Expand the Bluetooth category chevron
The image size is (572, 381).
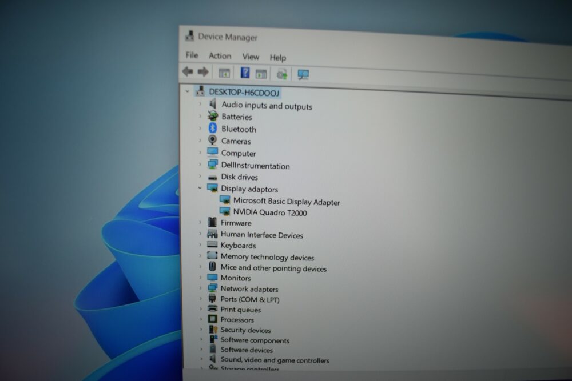[200, 128]
